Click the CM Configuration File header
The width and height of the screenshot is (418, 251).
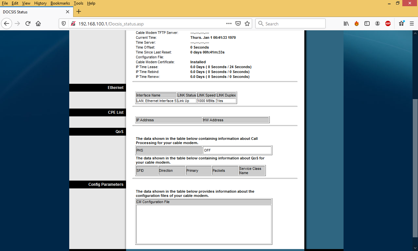click(x=204, y=202)
